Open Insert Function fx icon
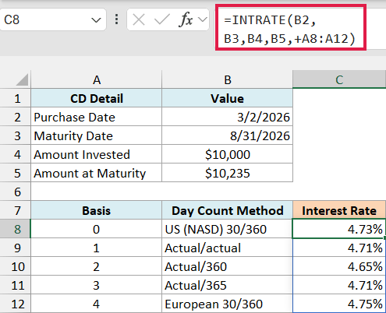The image size is (386, 313). click(x=186, y=19)
